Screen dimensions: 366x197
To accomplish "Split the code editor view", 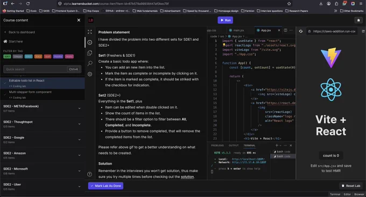I will click(285, 30).
